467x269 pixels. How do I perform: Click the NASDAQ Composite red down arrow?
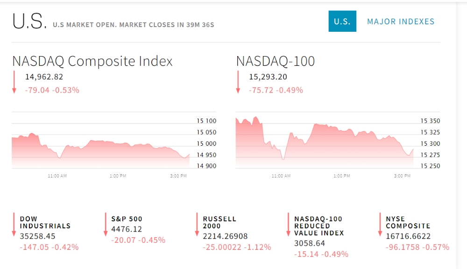pyautogui.click(x=14, y=82)
